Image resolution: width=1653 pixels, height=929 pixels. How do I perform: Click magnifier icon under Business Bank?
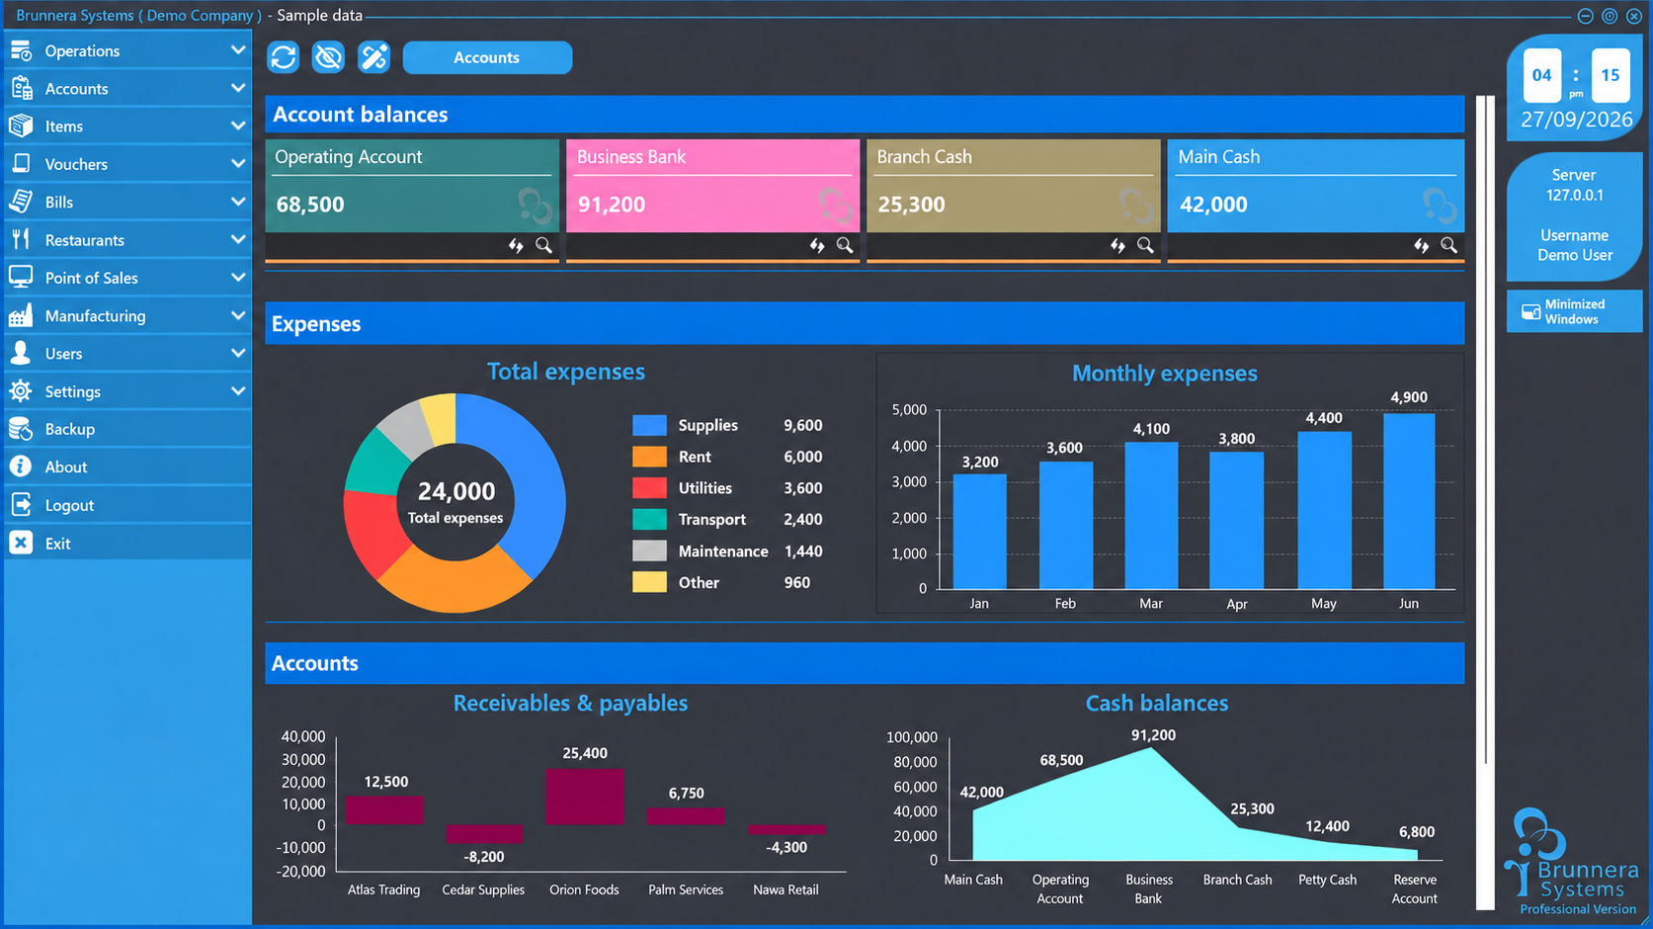[x=845, y=245]
